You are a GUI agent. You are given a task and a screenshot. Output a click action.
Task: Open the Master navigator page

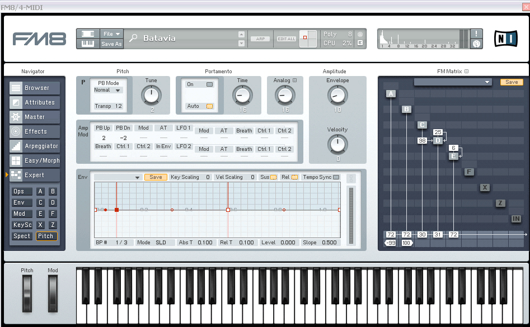pyautogui.click(x=35, y=117)
